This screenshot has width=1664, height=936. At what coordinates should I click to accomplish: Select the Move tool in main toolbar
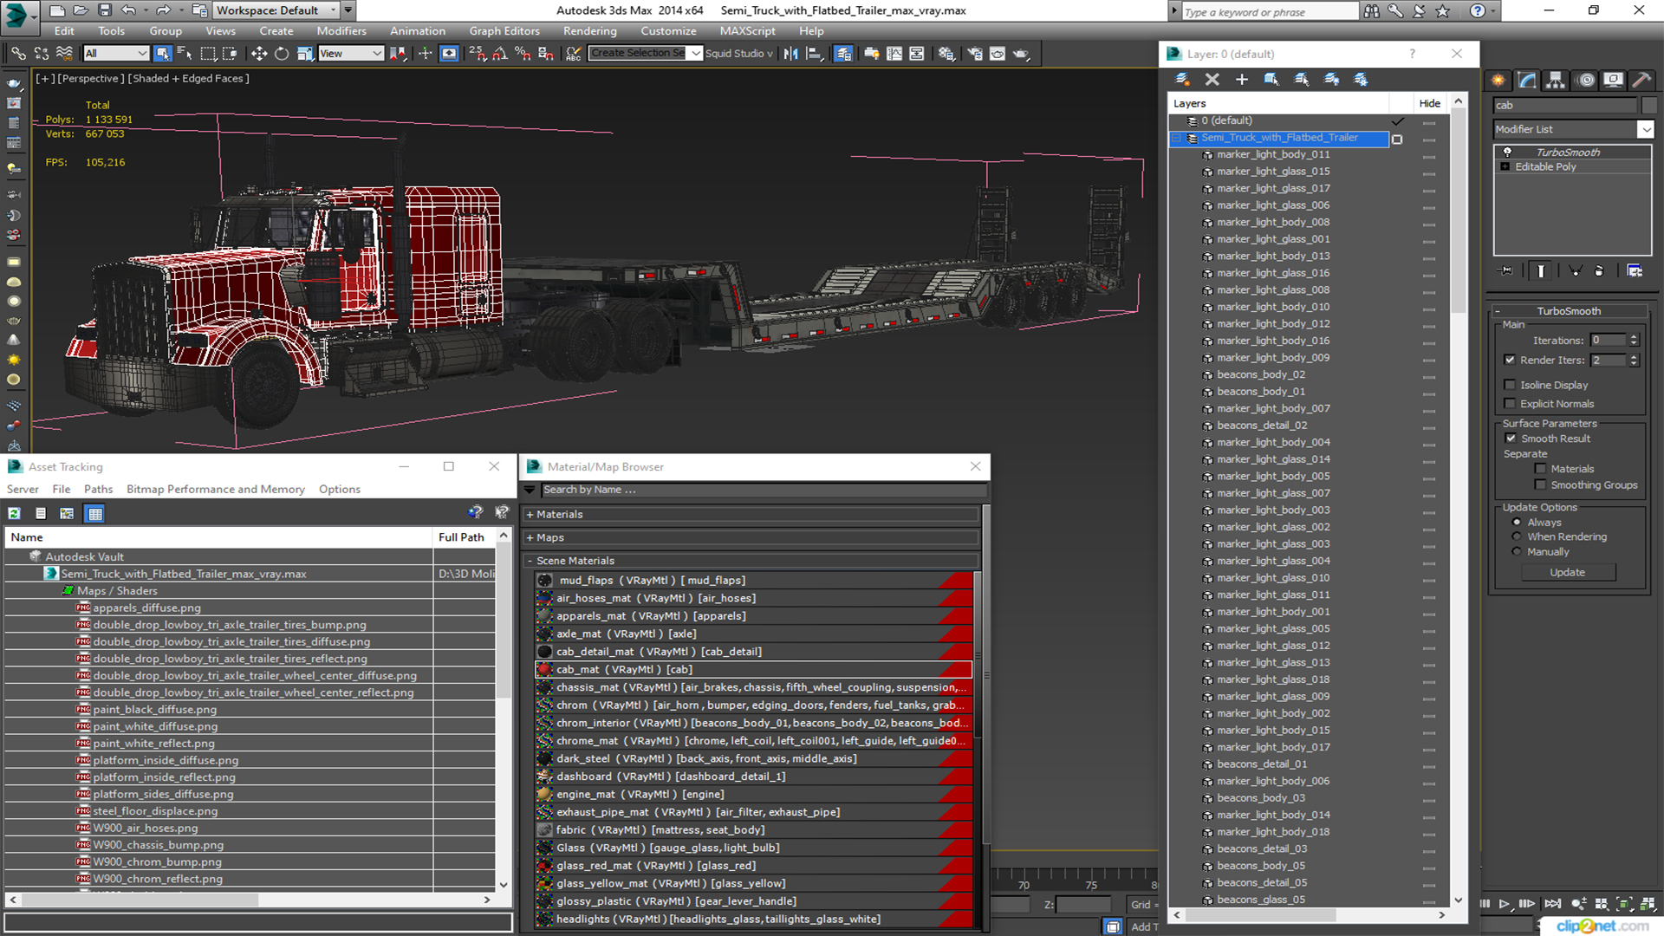258,54
